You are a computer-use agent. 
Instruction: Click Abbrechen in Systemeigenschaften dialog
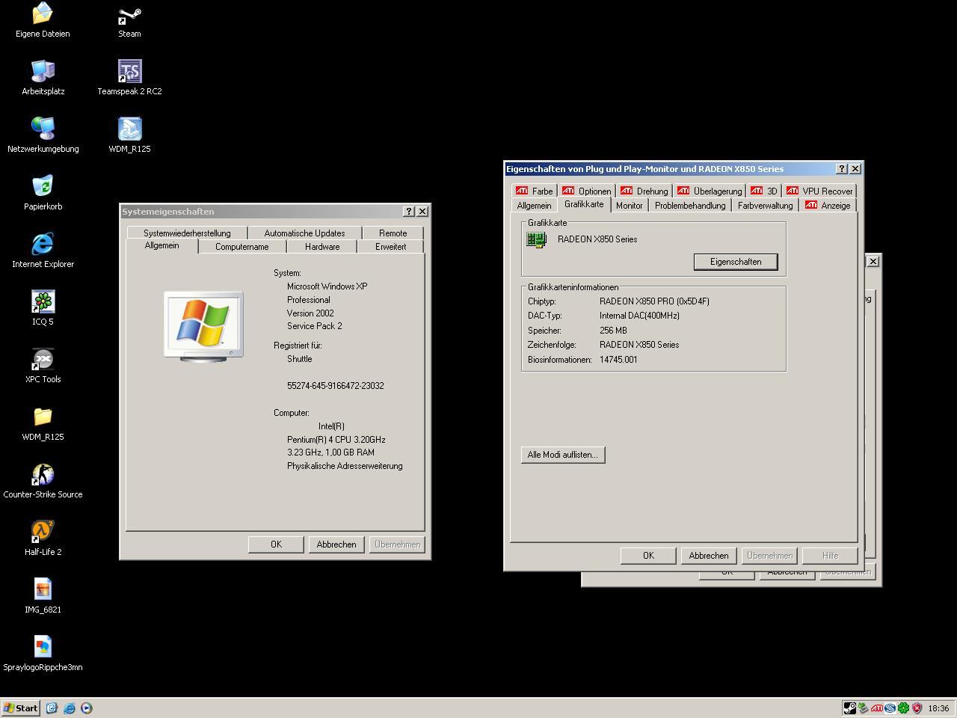(336, 544)
